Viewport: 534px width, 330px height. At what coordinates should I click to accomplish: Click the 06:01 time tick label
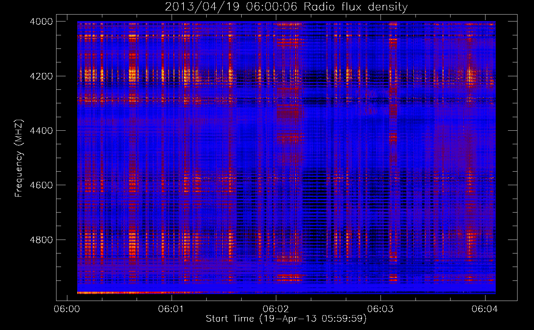click(x=171, y=309)
